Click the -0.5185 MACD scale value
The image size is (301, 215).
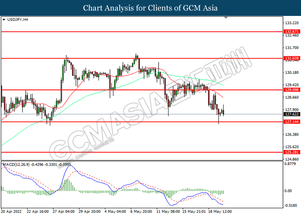coord(290,206)
